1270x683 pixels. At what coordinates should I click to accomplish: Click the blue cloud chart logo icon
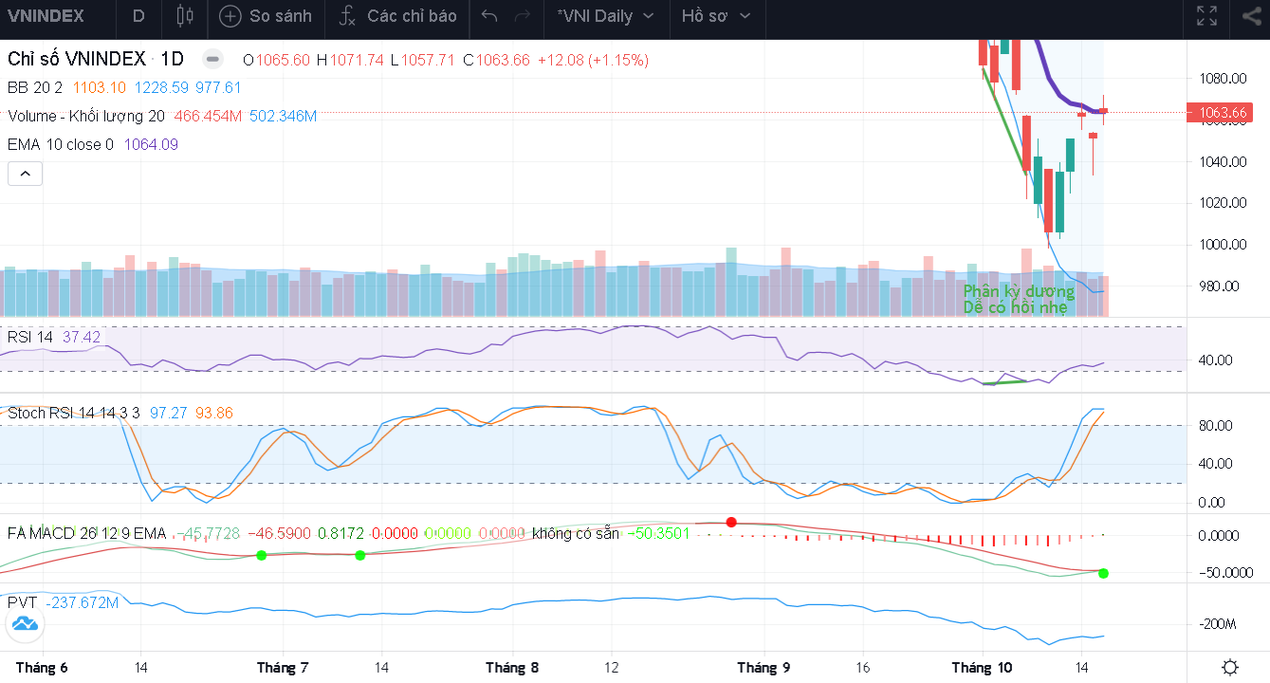tap(24, 623)
